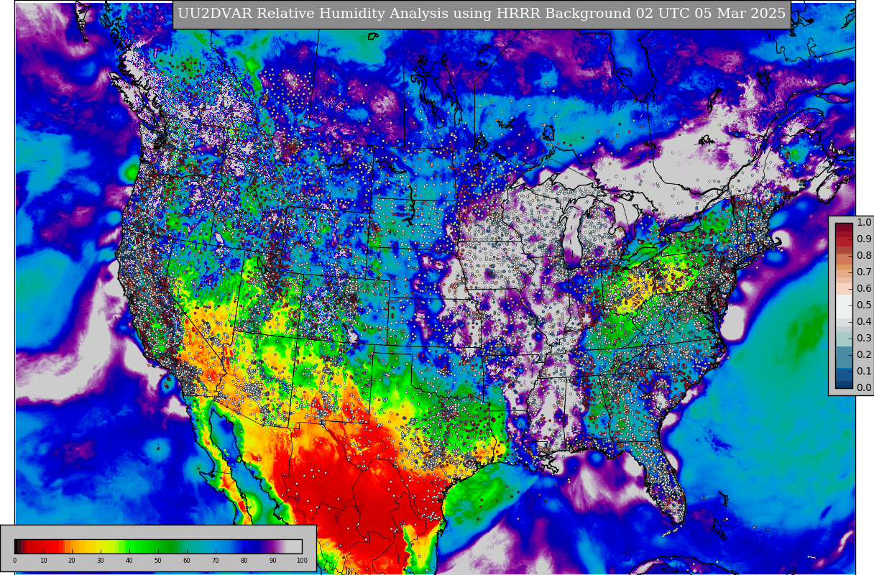Click the 0 tick label on humidity colorbar
The image size is (874, 575).
(x=14, y=561)
